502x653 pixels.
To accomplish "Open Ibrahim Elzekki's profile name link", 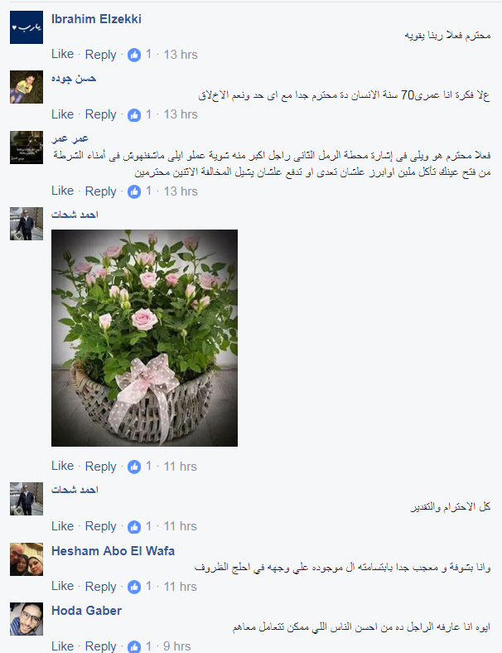I will pyautogui.click(x=96, y=19).
